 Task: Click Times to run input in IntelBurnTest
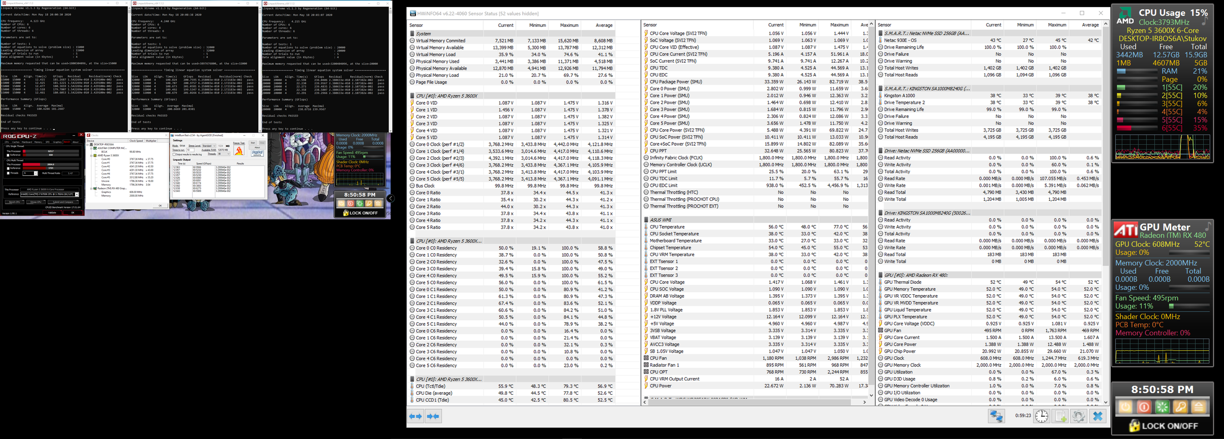point(190,150)
